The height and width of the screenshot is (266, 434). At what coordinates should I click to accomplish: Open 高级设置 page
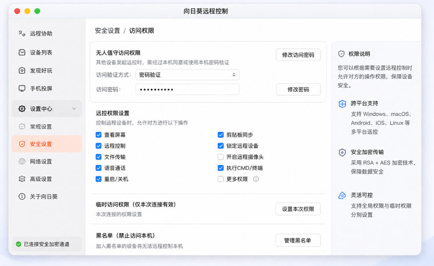click(47, 179)
